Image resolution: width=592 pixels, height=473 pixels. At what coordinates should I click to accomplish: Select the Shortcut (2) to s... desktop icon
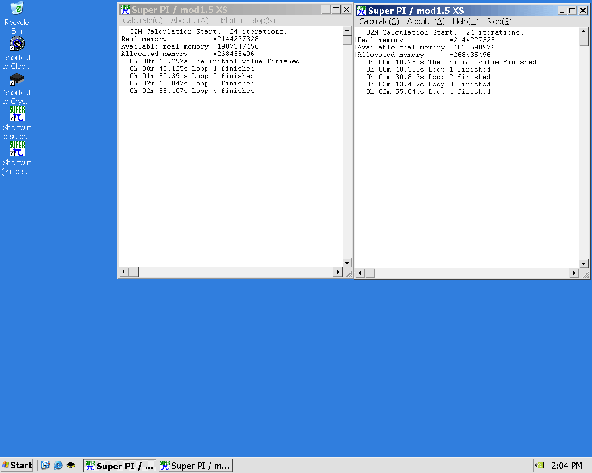[x=17, y=158]
